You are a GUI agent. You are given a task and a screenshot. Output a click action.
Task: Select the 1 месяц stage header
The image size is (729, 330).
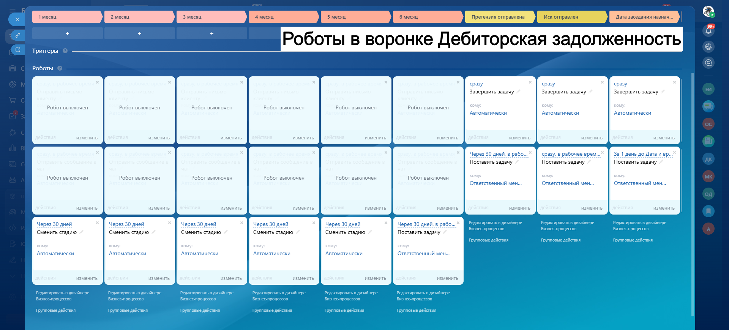pyautogui.click(x=66, y=17)
